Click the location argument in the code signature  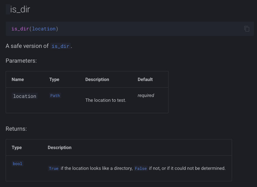(x=44, y=29)
